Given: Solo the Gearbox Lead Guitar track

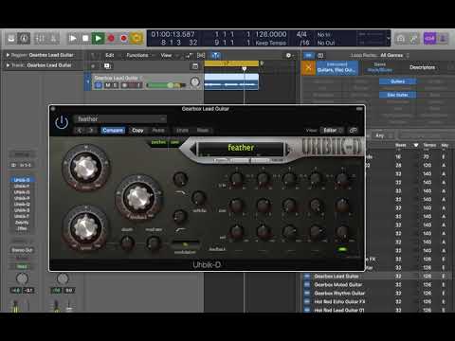Looking at the screenshot, I should tap(116, 85).
